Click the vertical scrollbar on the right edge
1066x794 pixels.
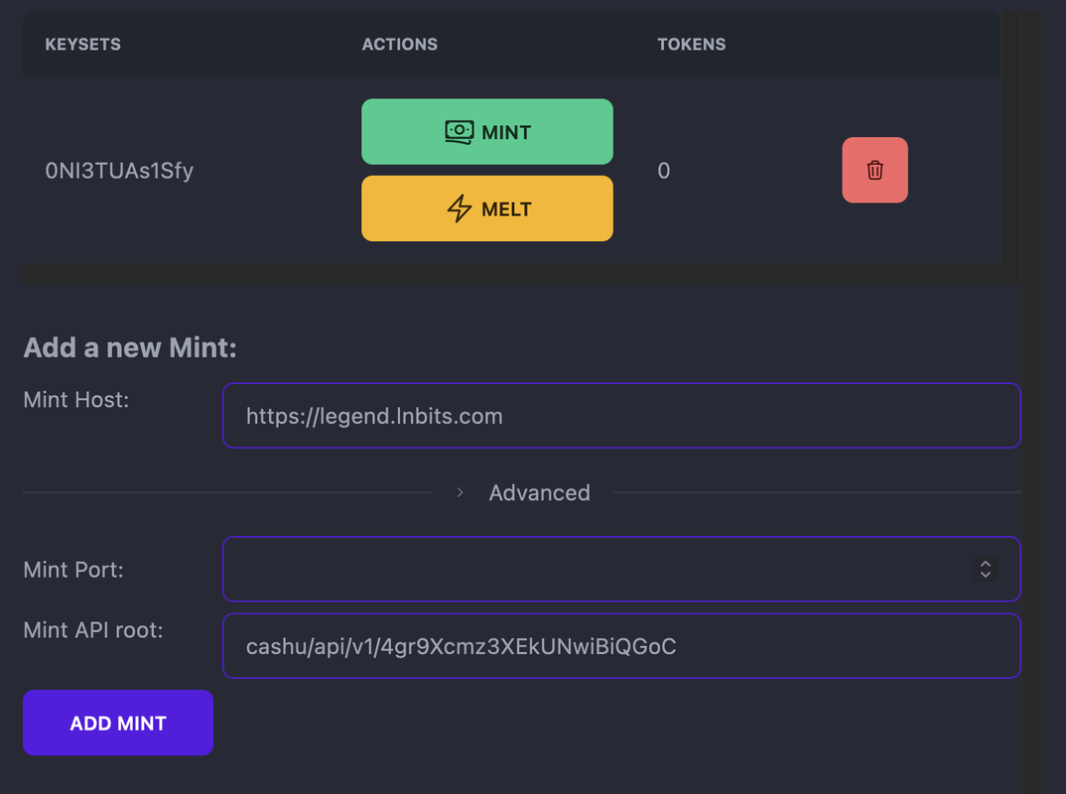(1030, 397)
